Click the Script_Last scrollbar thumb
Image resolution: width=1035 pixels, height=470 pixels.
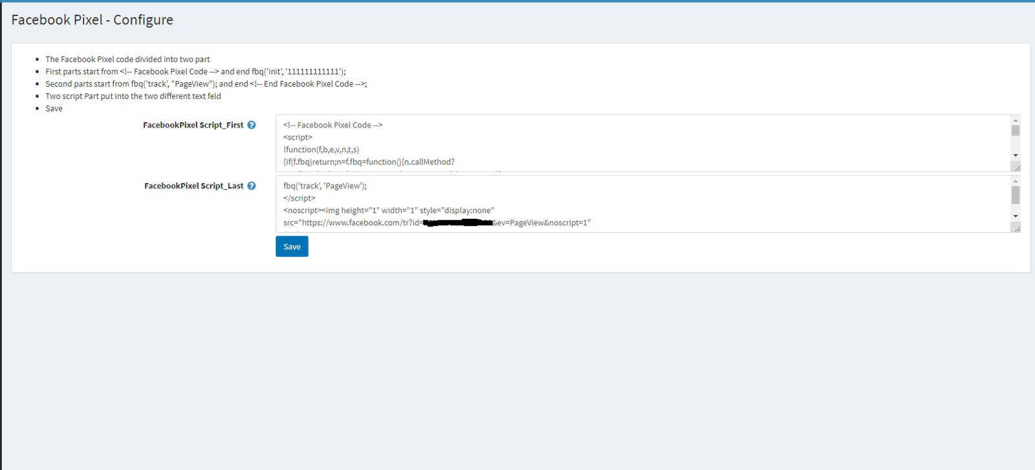[x=1016, y=195]
